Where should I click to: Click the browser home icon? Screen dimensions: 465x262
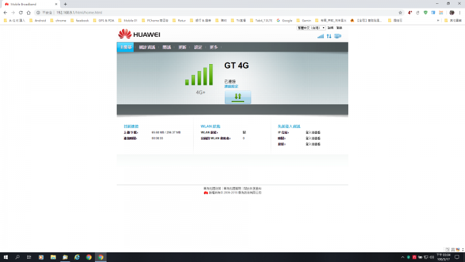pos(28,12)
